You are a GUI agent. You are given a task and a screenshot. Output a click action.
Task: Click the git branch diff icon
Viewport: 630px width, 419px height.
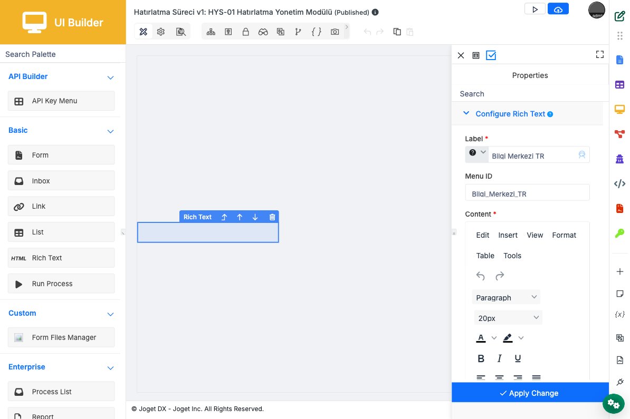point(298,32)
